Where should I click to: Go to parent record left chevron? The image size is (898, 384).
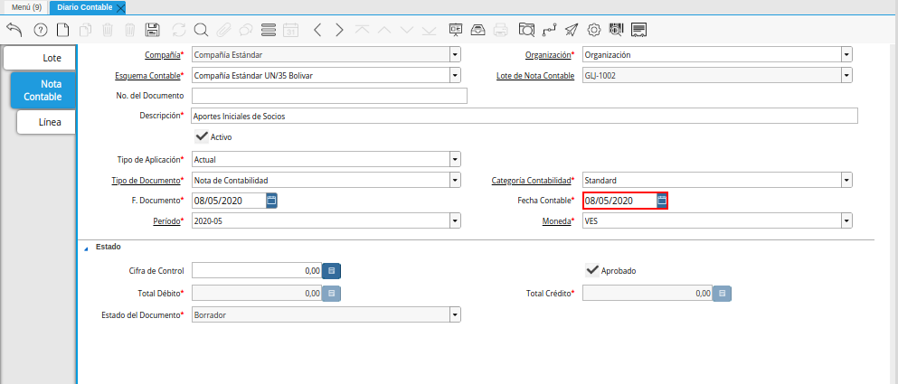click(317, 30)
